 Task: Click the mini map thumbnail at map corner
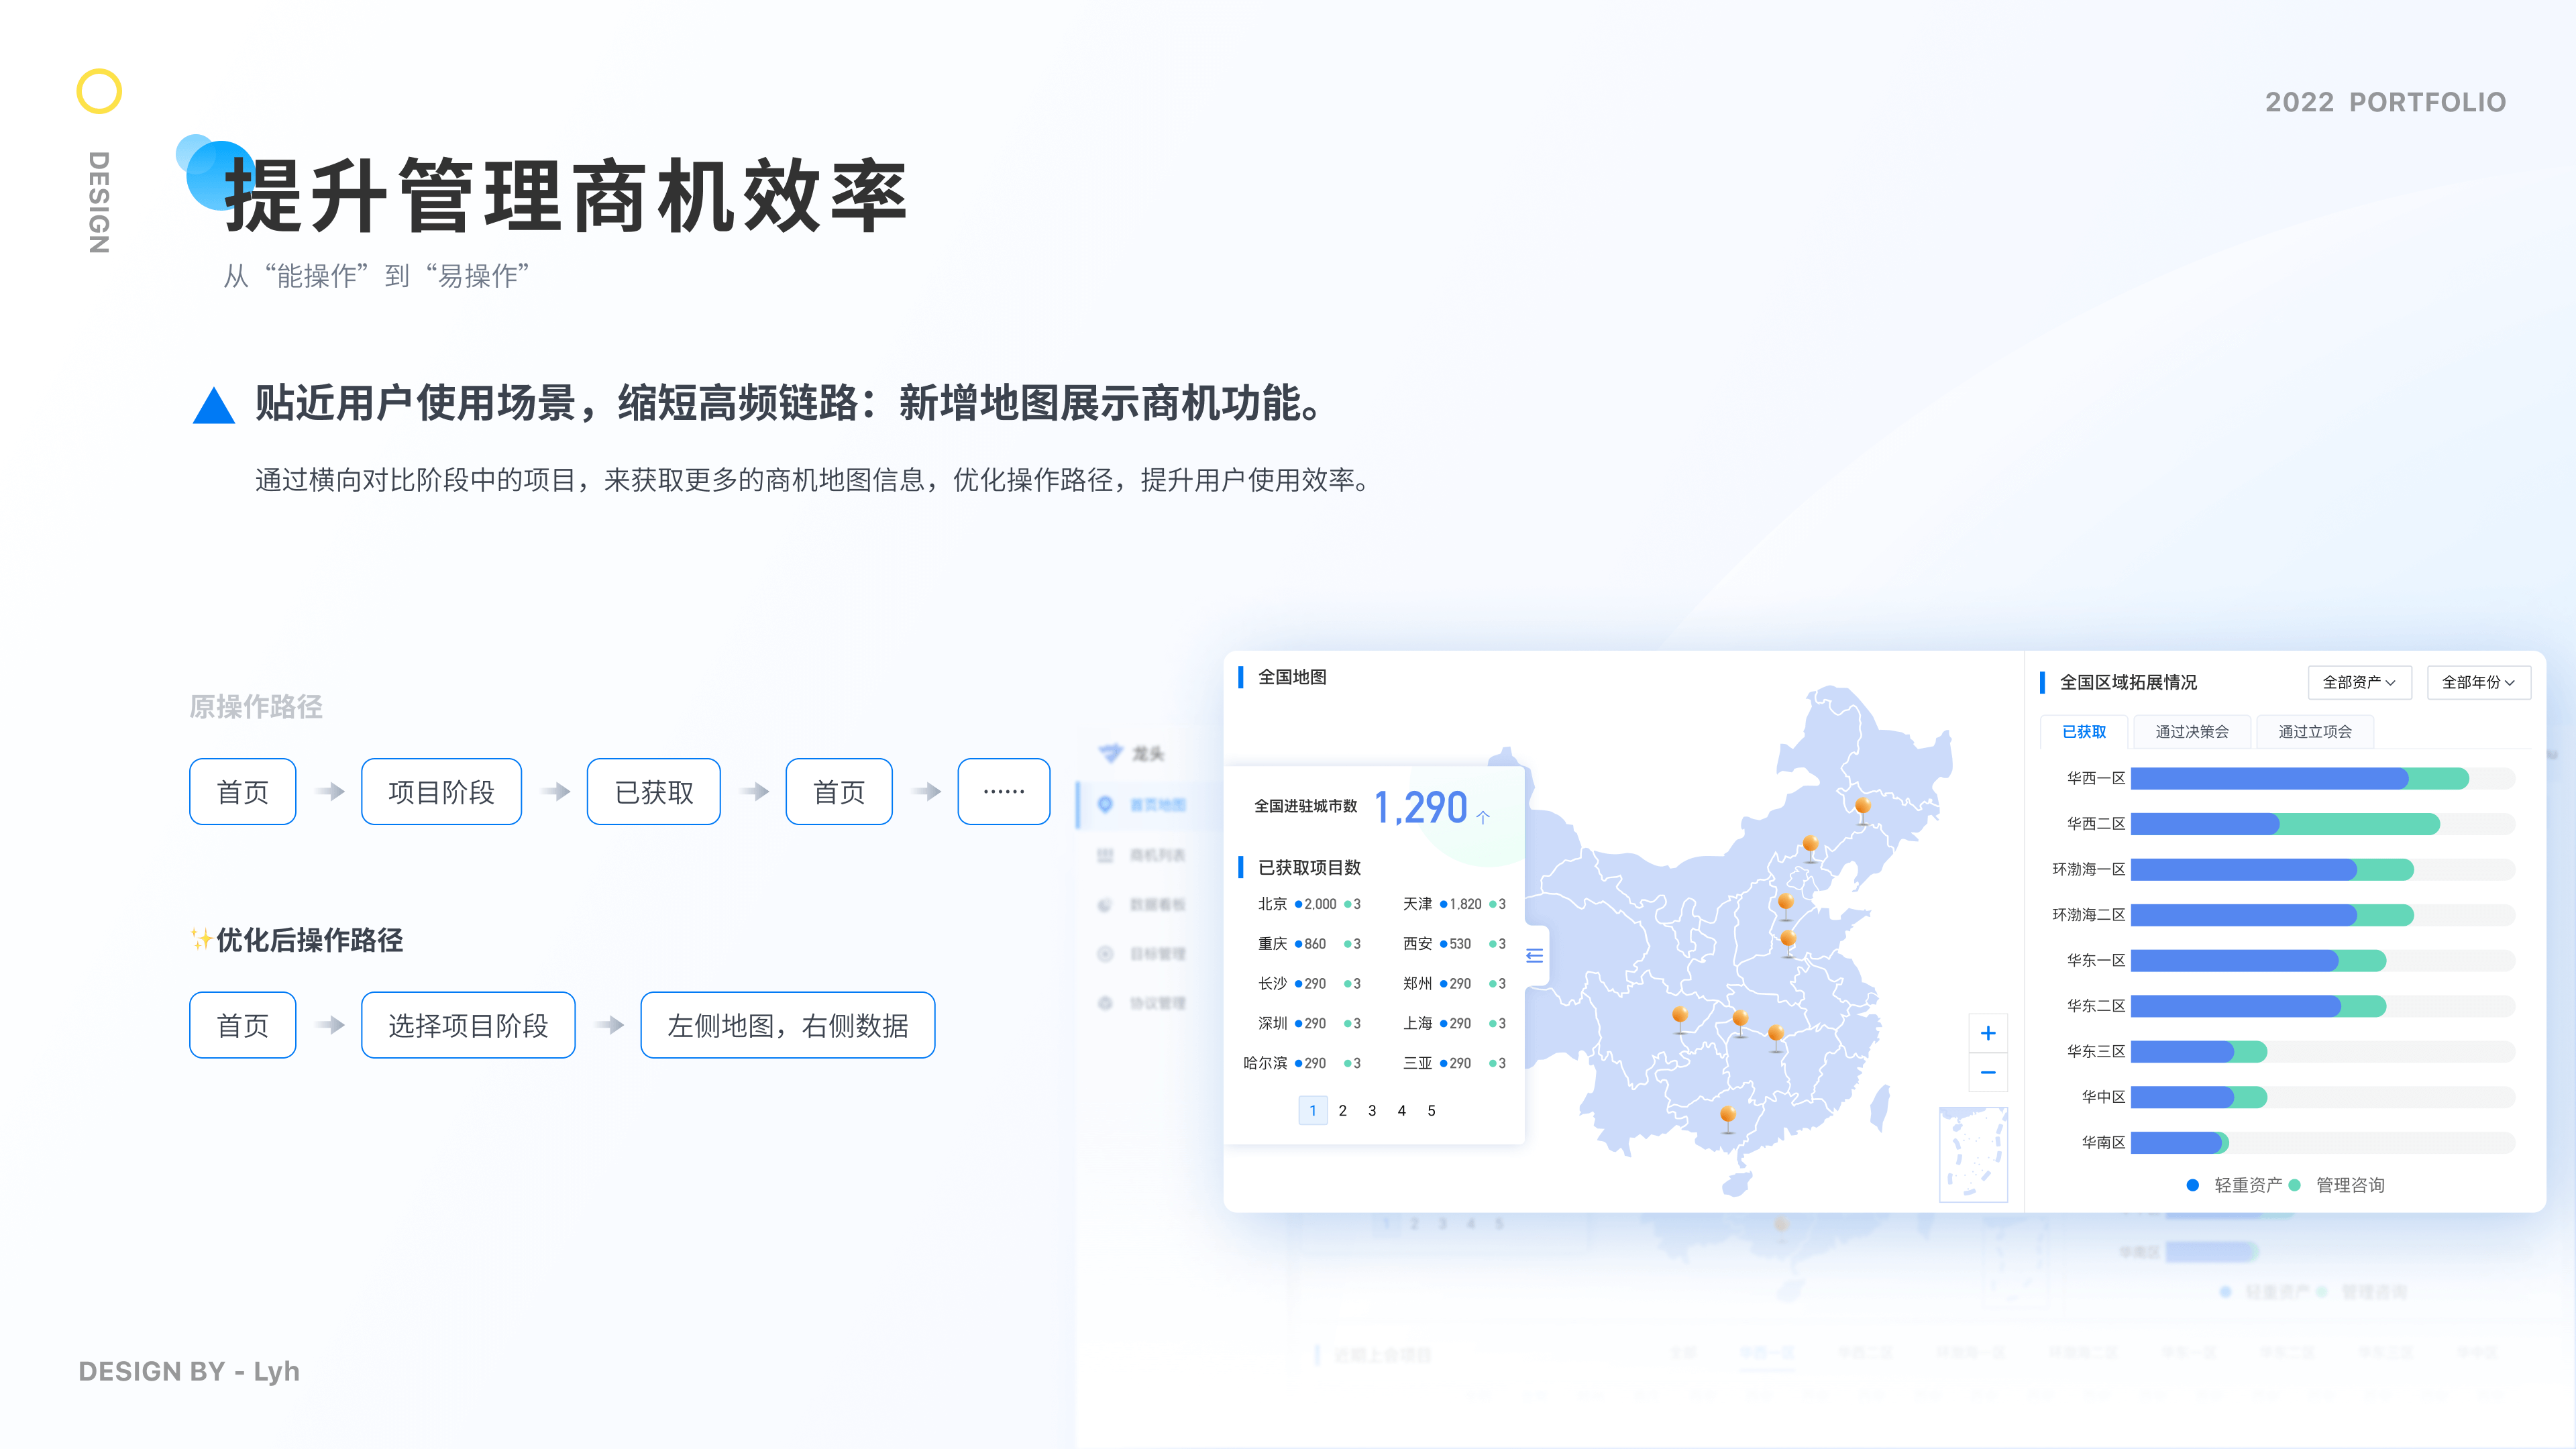(1973, 1154)
